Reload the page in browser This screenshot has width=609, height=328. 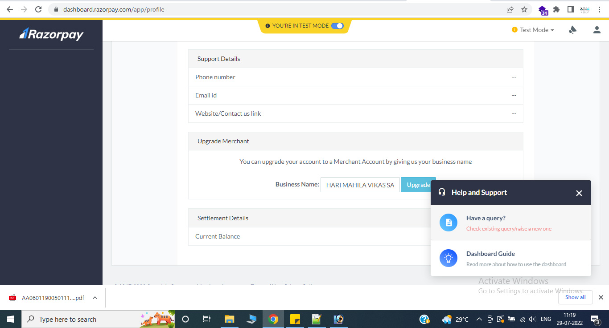[38, 9]
